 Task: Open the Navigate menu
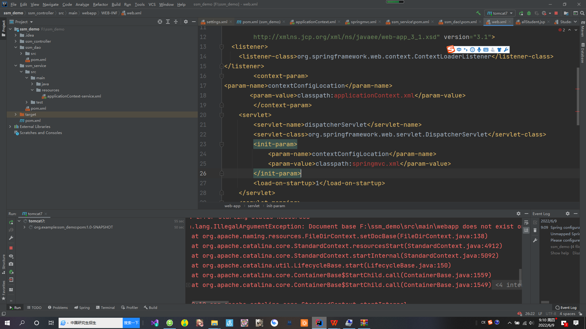pos(50,4)
